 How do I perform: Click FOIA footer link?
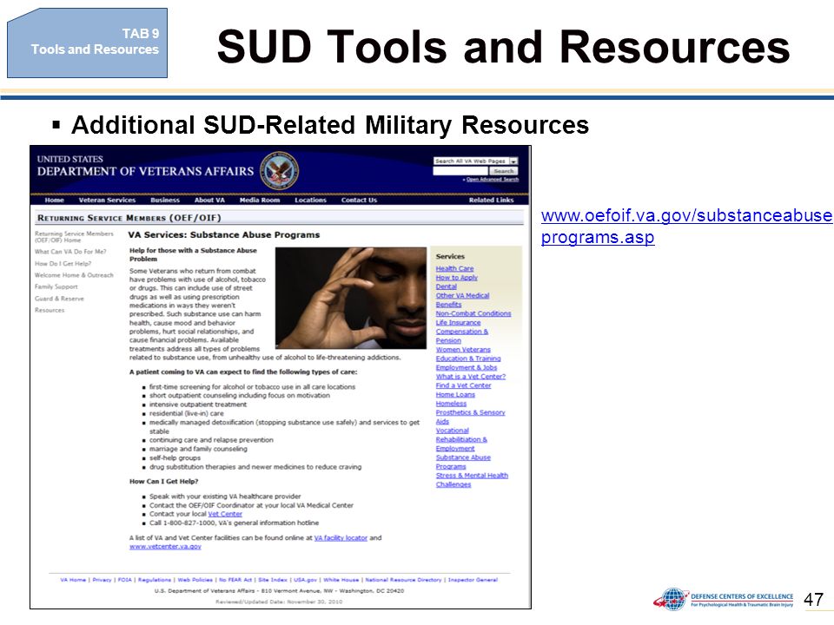(124, 581)
